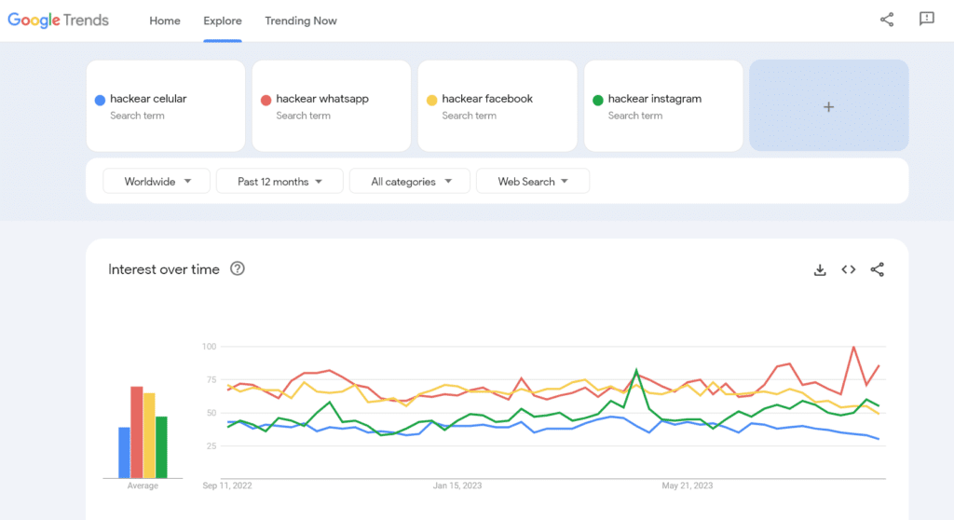
Task: Click the Jan 15, 2023 axis label
Action: click(457, 486)
